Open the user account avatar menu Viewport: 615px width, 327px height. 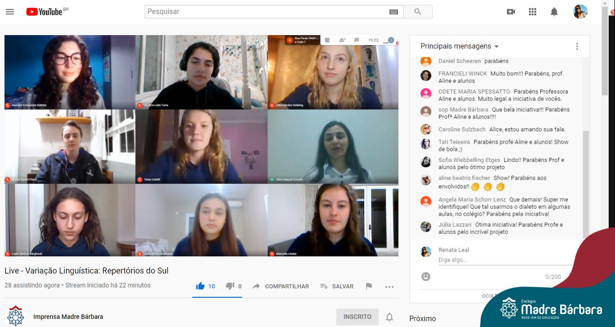(x=580, y=12)
